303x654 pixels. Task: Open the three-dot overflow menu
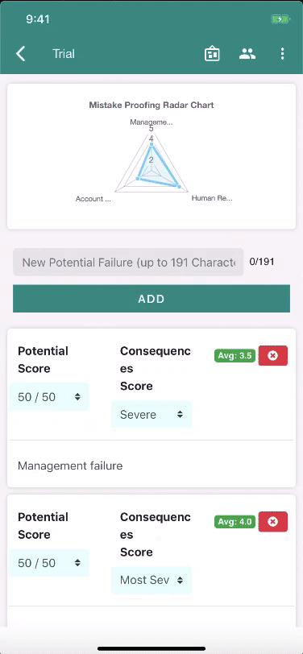point(283,54)
